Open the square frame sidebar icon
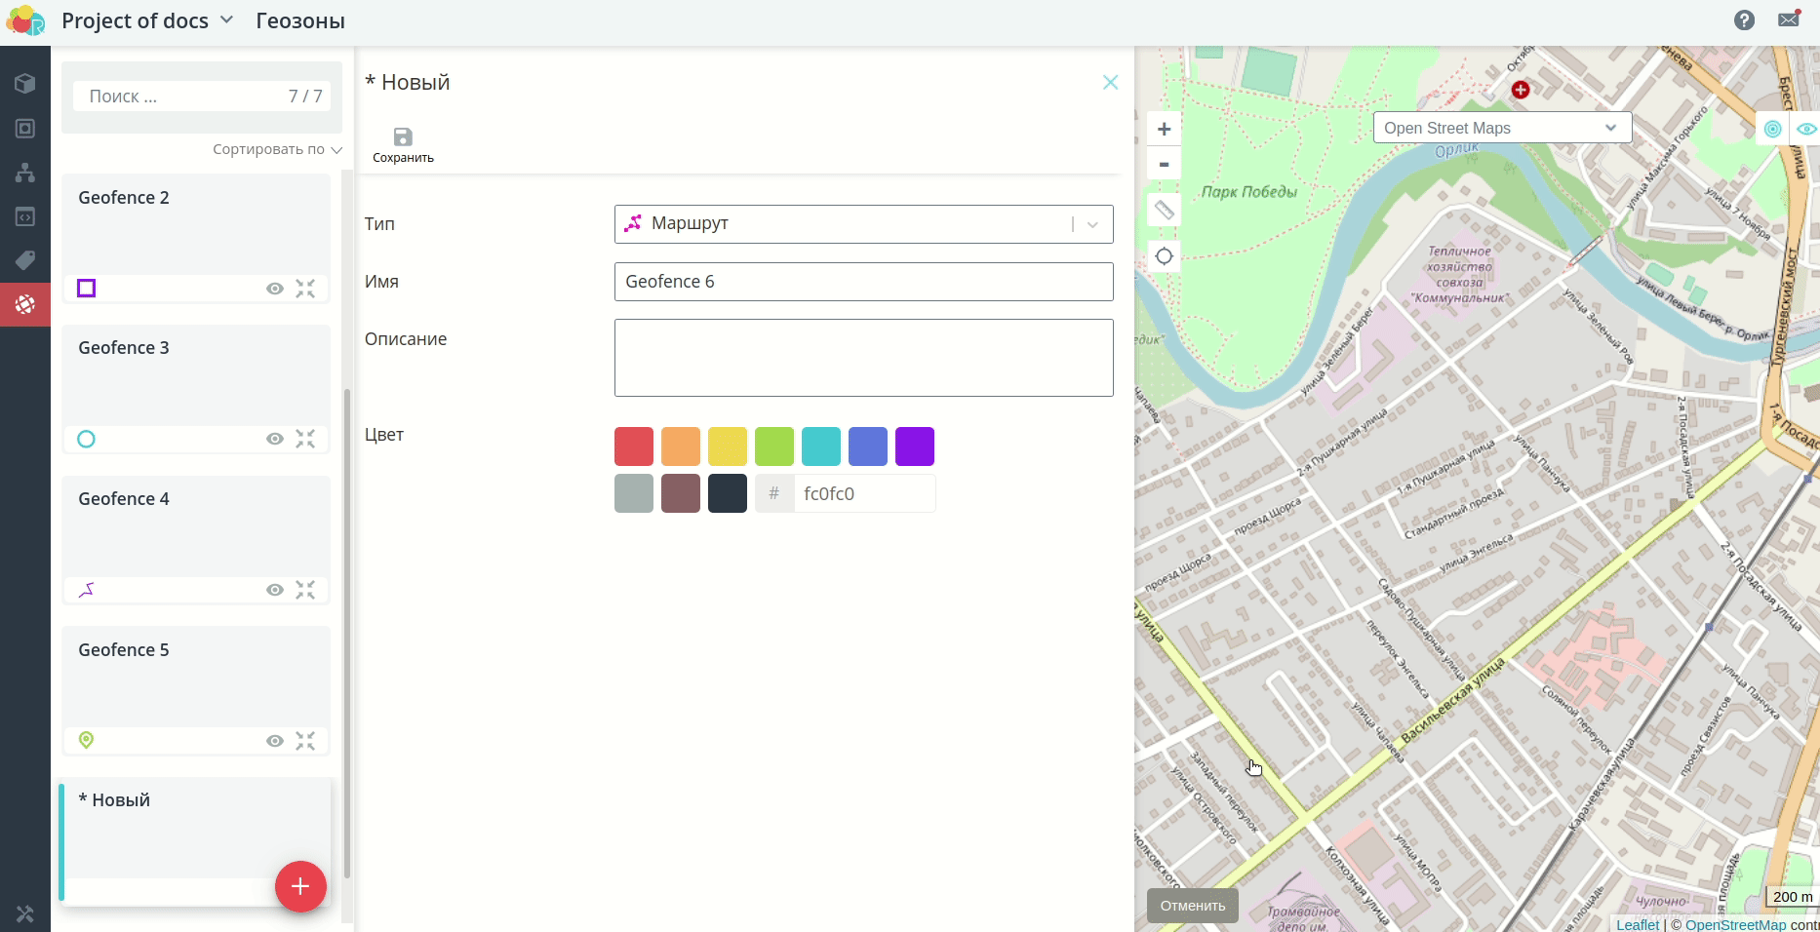Viewport: 1820px width, 932px height. (x=25, y=129)
